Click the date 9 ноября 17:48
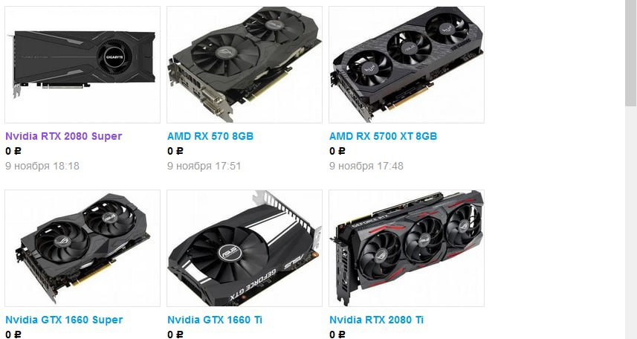 point(366,166)
